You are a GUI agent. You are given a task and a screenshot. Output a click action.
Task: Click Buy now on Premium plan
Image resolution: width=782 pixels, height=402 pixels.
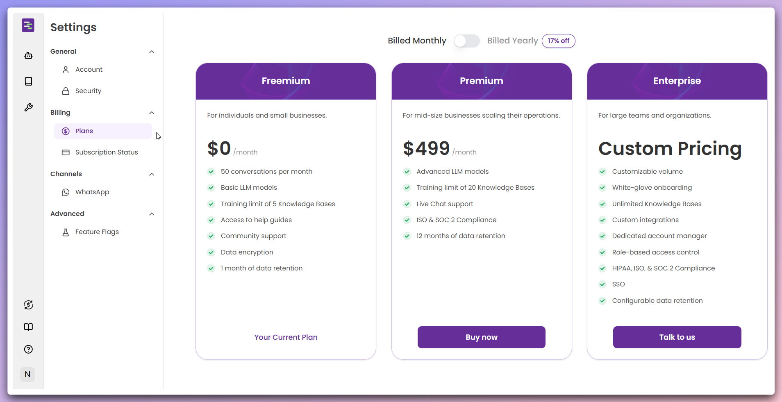click(x=481, y=337)
